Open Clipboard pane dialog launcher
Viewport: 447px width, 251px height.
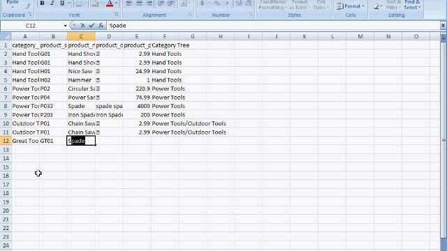[x=30, y=14]
